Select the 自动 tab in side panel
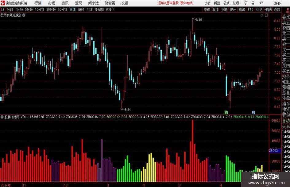Viewport: 290px width, 187px height. (286, 121)
